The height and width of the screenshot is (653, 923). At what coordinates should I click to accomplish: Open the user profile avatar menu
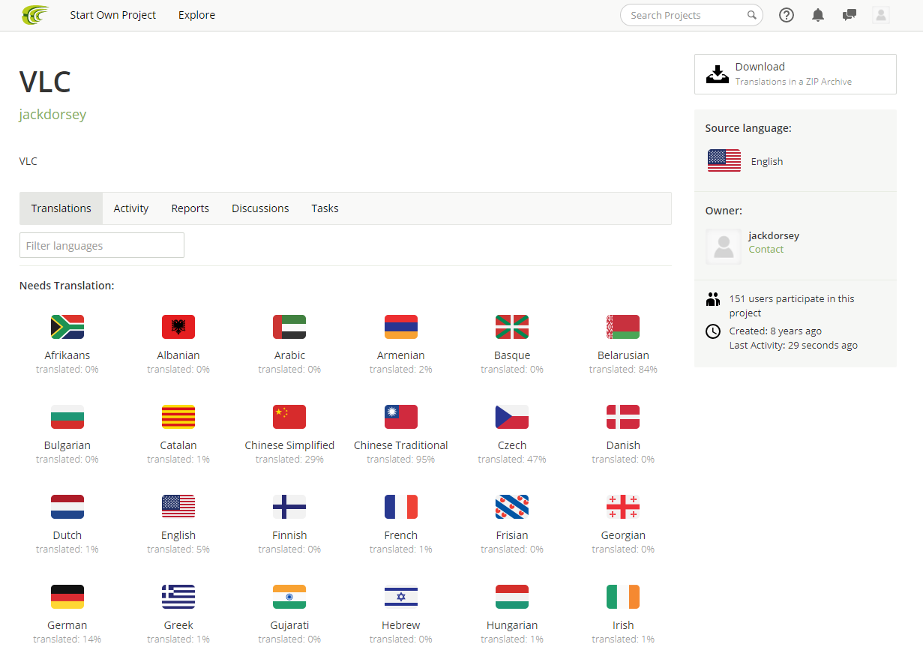pyautogui.click(x=881, y=15)
